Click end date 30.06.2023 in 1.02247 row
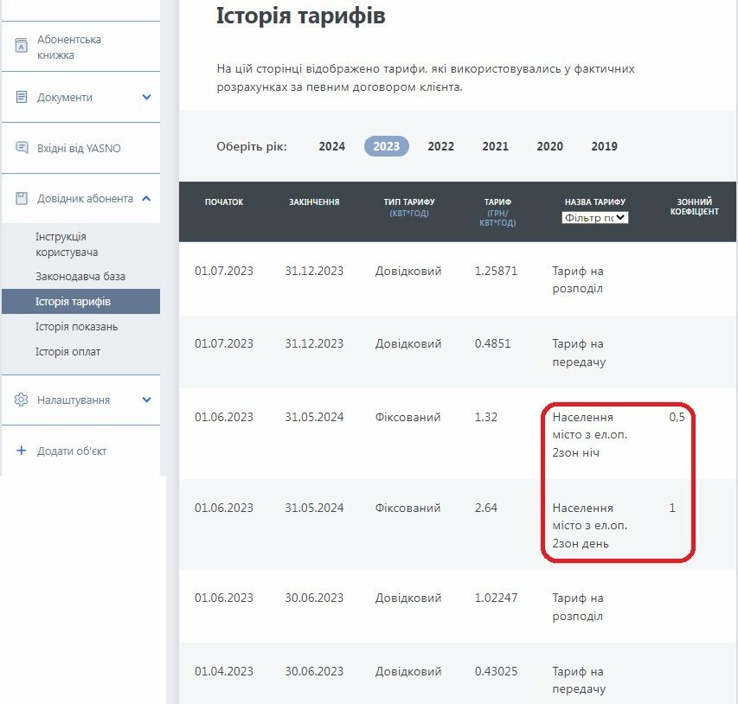 314,598
